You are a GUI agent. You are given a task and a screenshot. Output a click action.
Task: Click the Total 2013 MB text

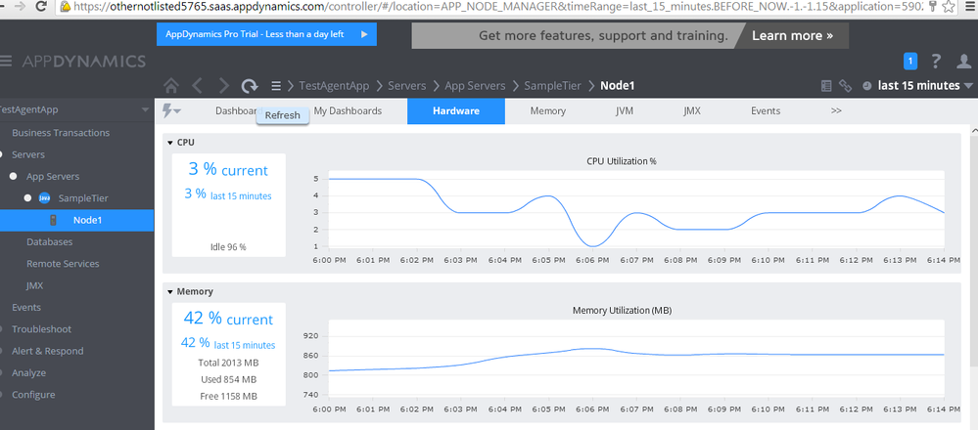pos(229,363)
